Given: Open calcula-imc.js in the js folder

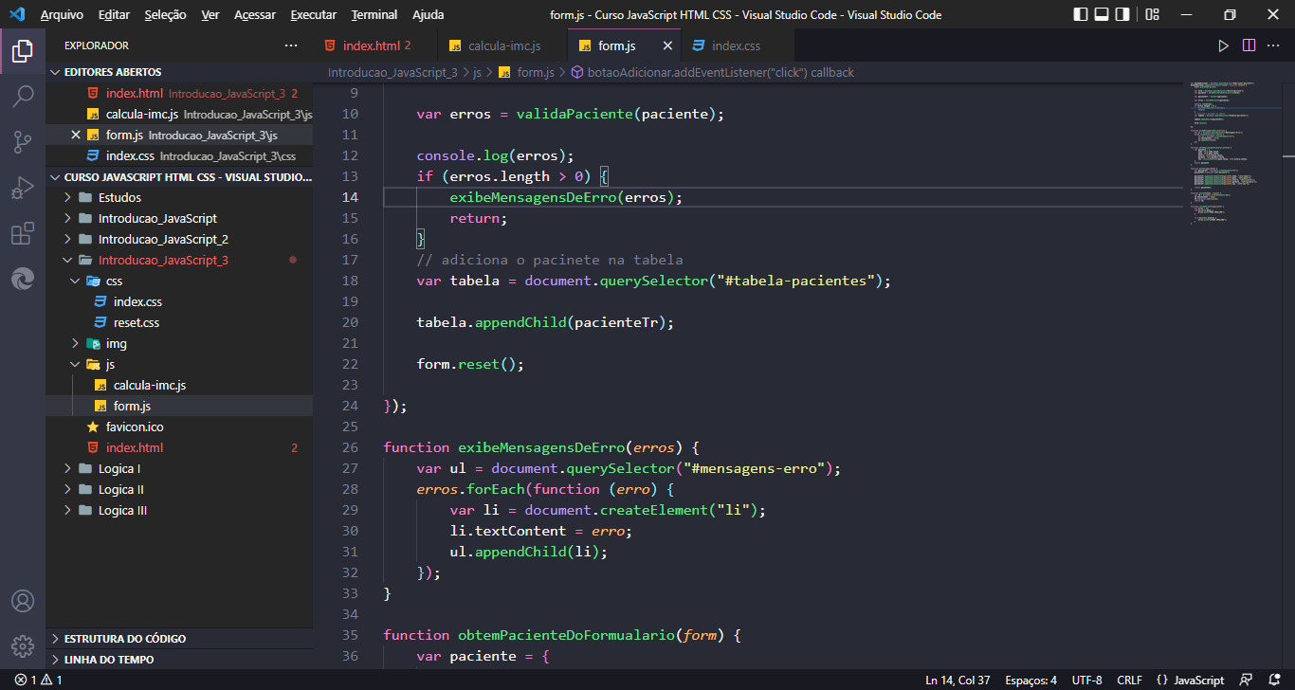Looking at the screenshot, I should pyautogui.click(x=179, y=385).
